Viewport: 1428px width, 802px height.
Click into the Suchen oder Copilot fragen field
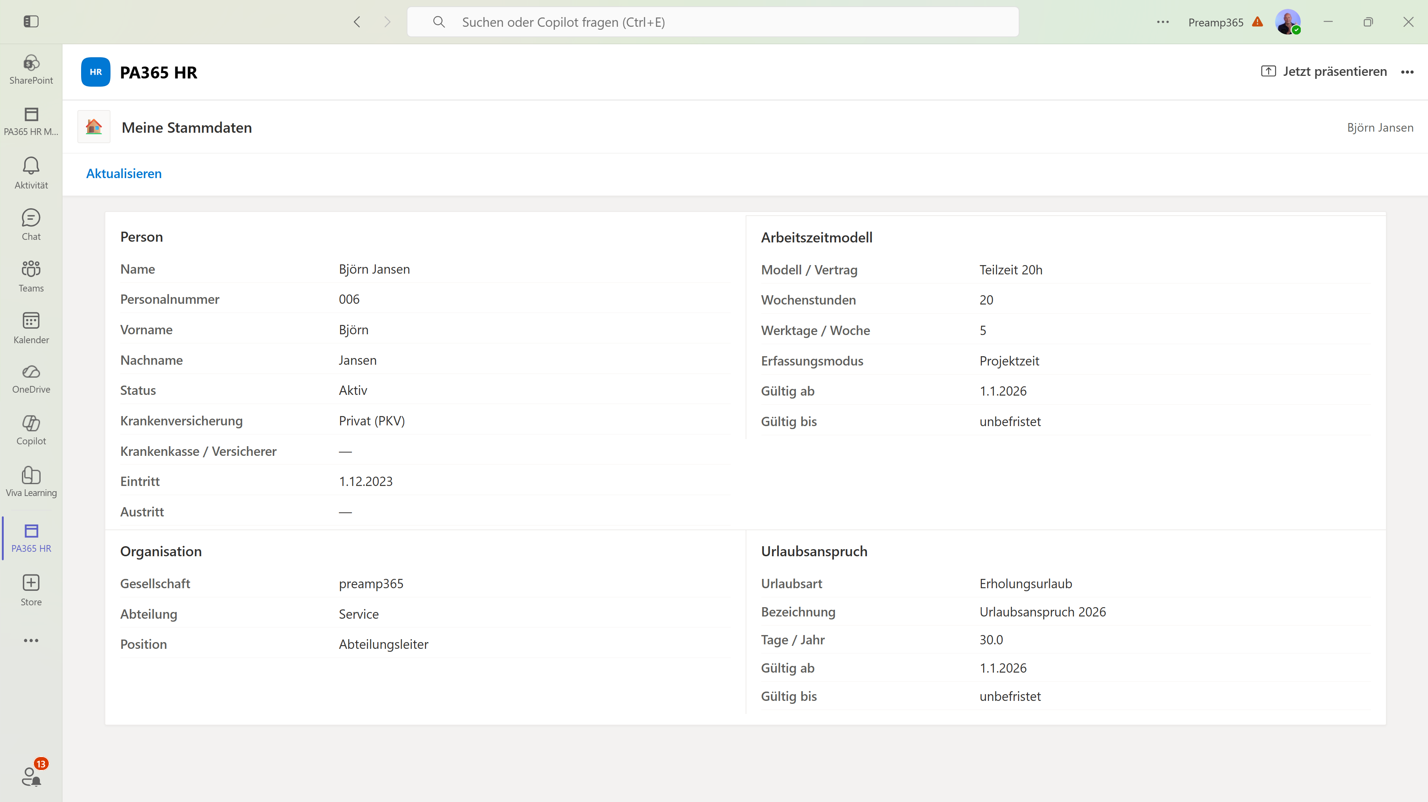(x=713, y=22)
